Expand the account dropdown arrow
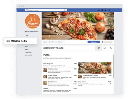Image resolution: width=128 pixels, height=99 pixels. click(112, 10)
